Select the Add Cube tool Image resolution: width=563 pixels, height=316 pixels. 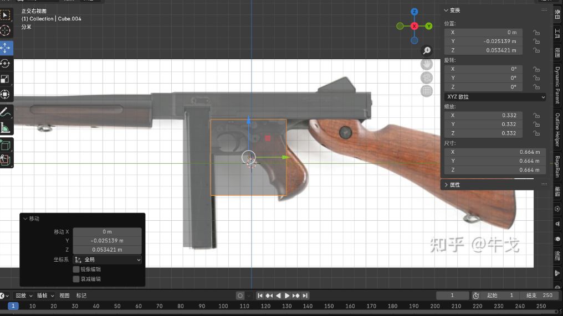tap(6, 145)
